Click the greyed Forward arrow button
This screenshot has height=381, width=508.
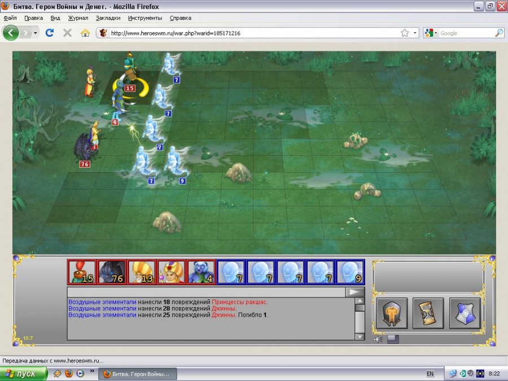click(25, 33)
